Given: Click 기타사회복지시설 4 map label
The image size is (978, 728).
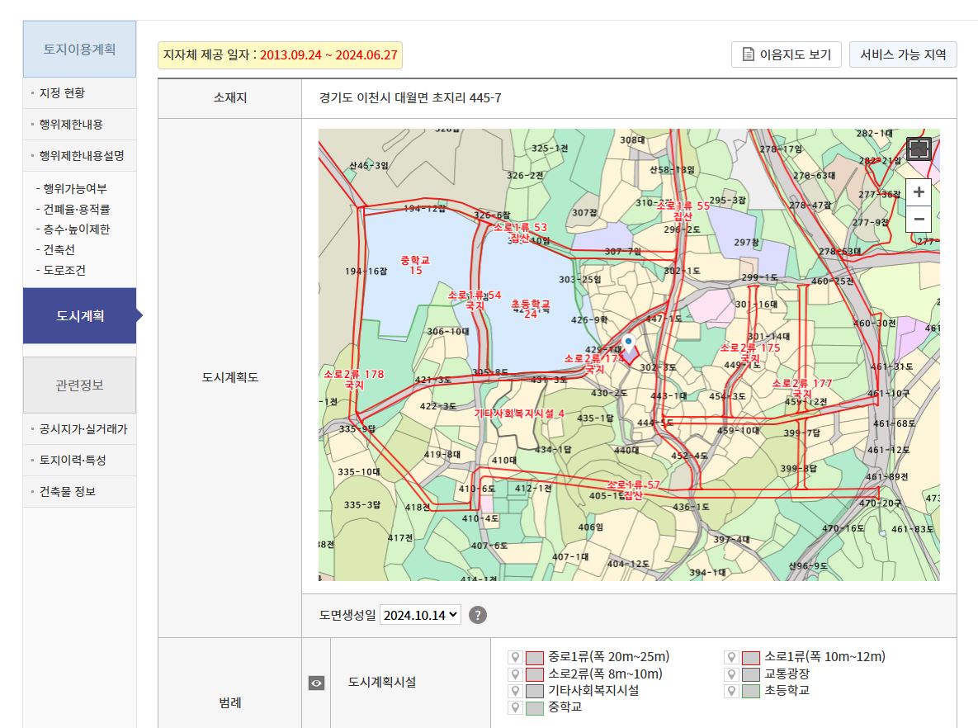Looking at the screenshot, I should click(519, 414).
